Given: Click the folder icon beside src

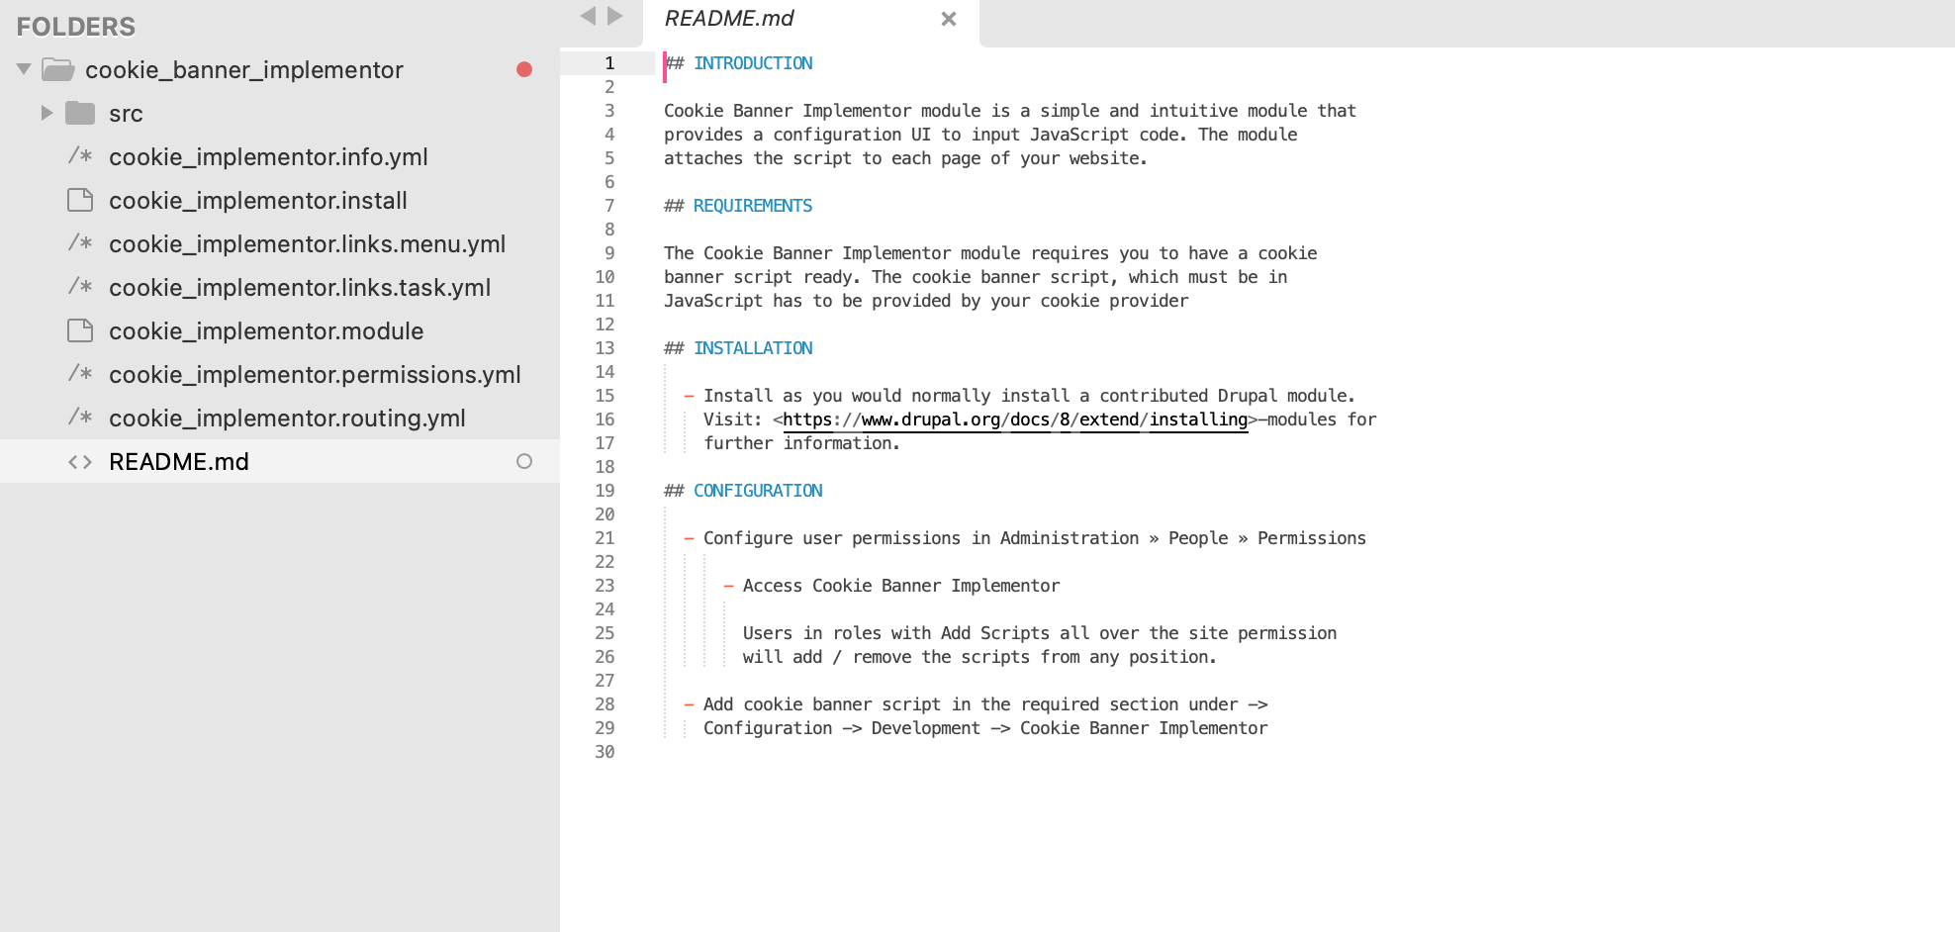Looking at the screenshot, I should (x=81, y=113).
